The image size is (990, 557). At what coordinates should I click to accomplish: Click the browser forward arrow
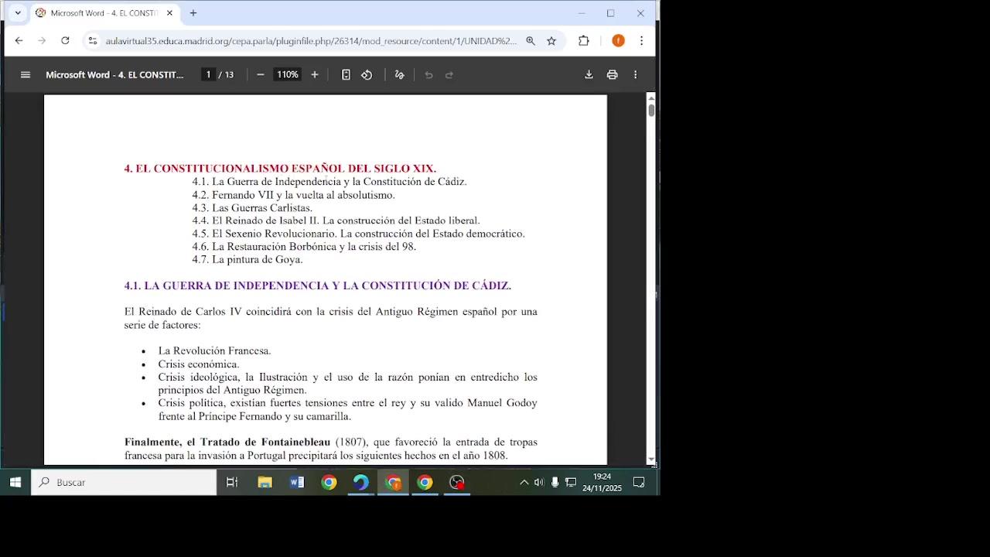pos(42,41)
